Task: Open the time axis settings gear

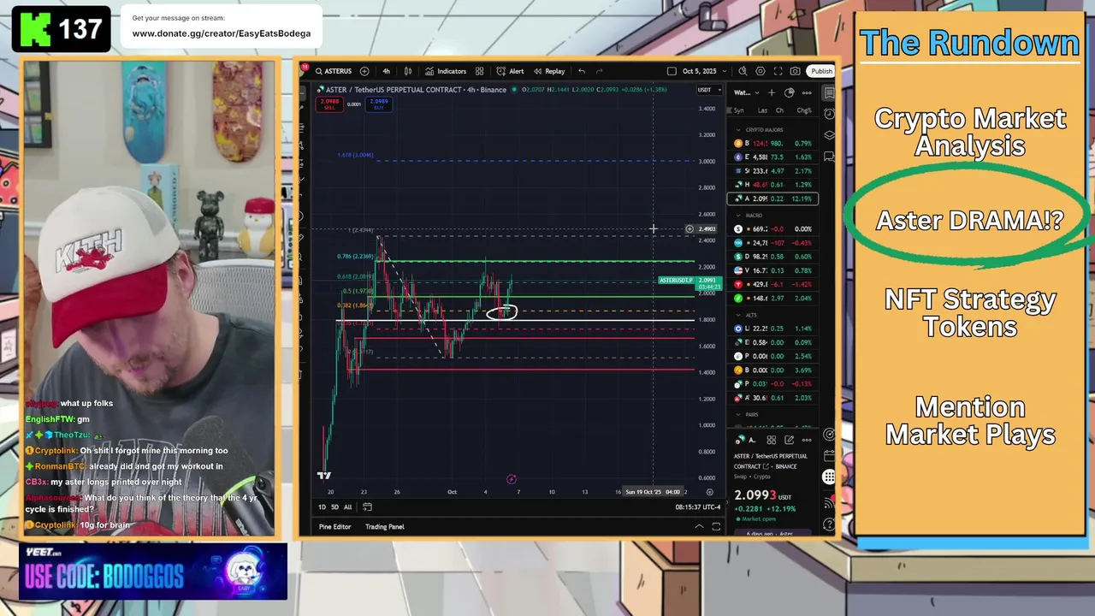Action: [709, 492]
